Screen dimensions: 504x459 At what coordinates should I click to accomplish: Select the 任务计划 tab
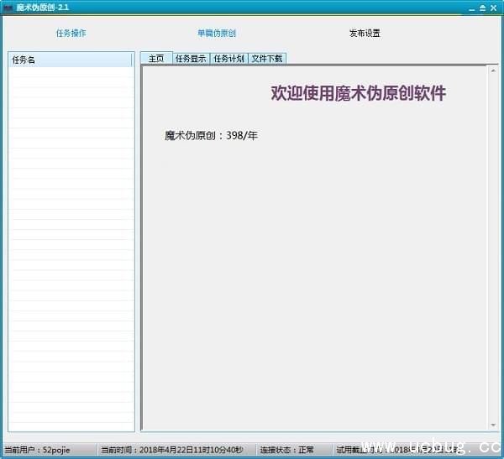[x=228, y=59]
